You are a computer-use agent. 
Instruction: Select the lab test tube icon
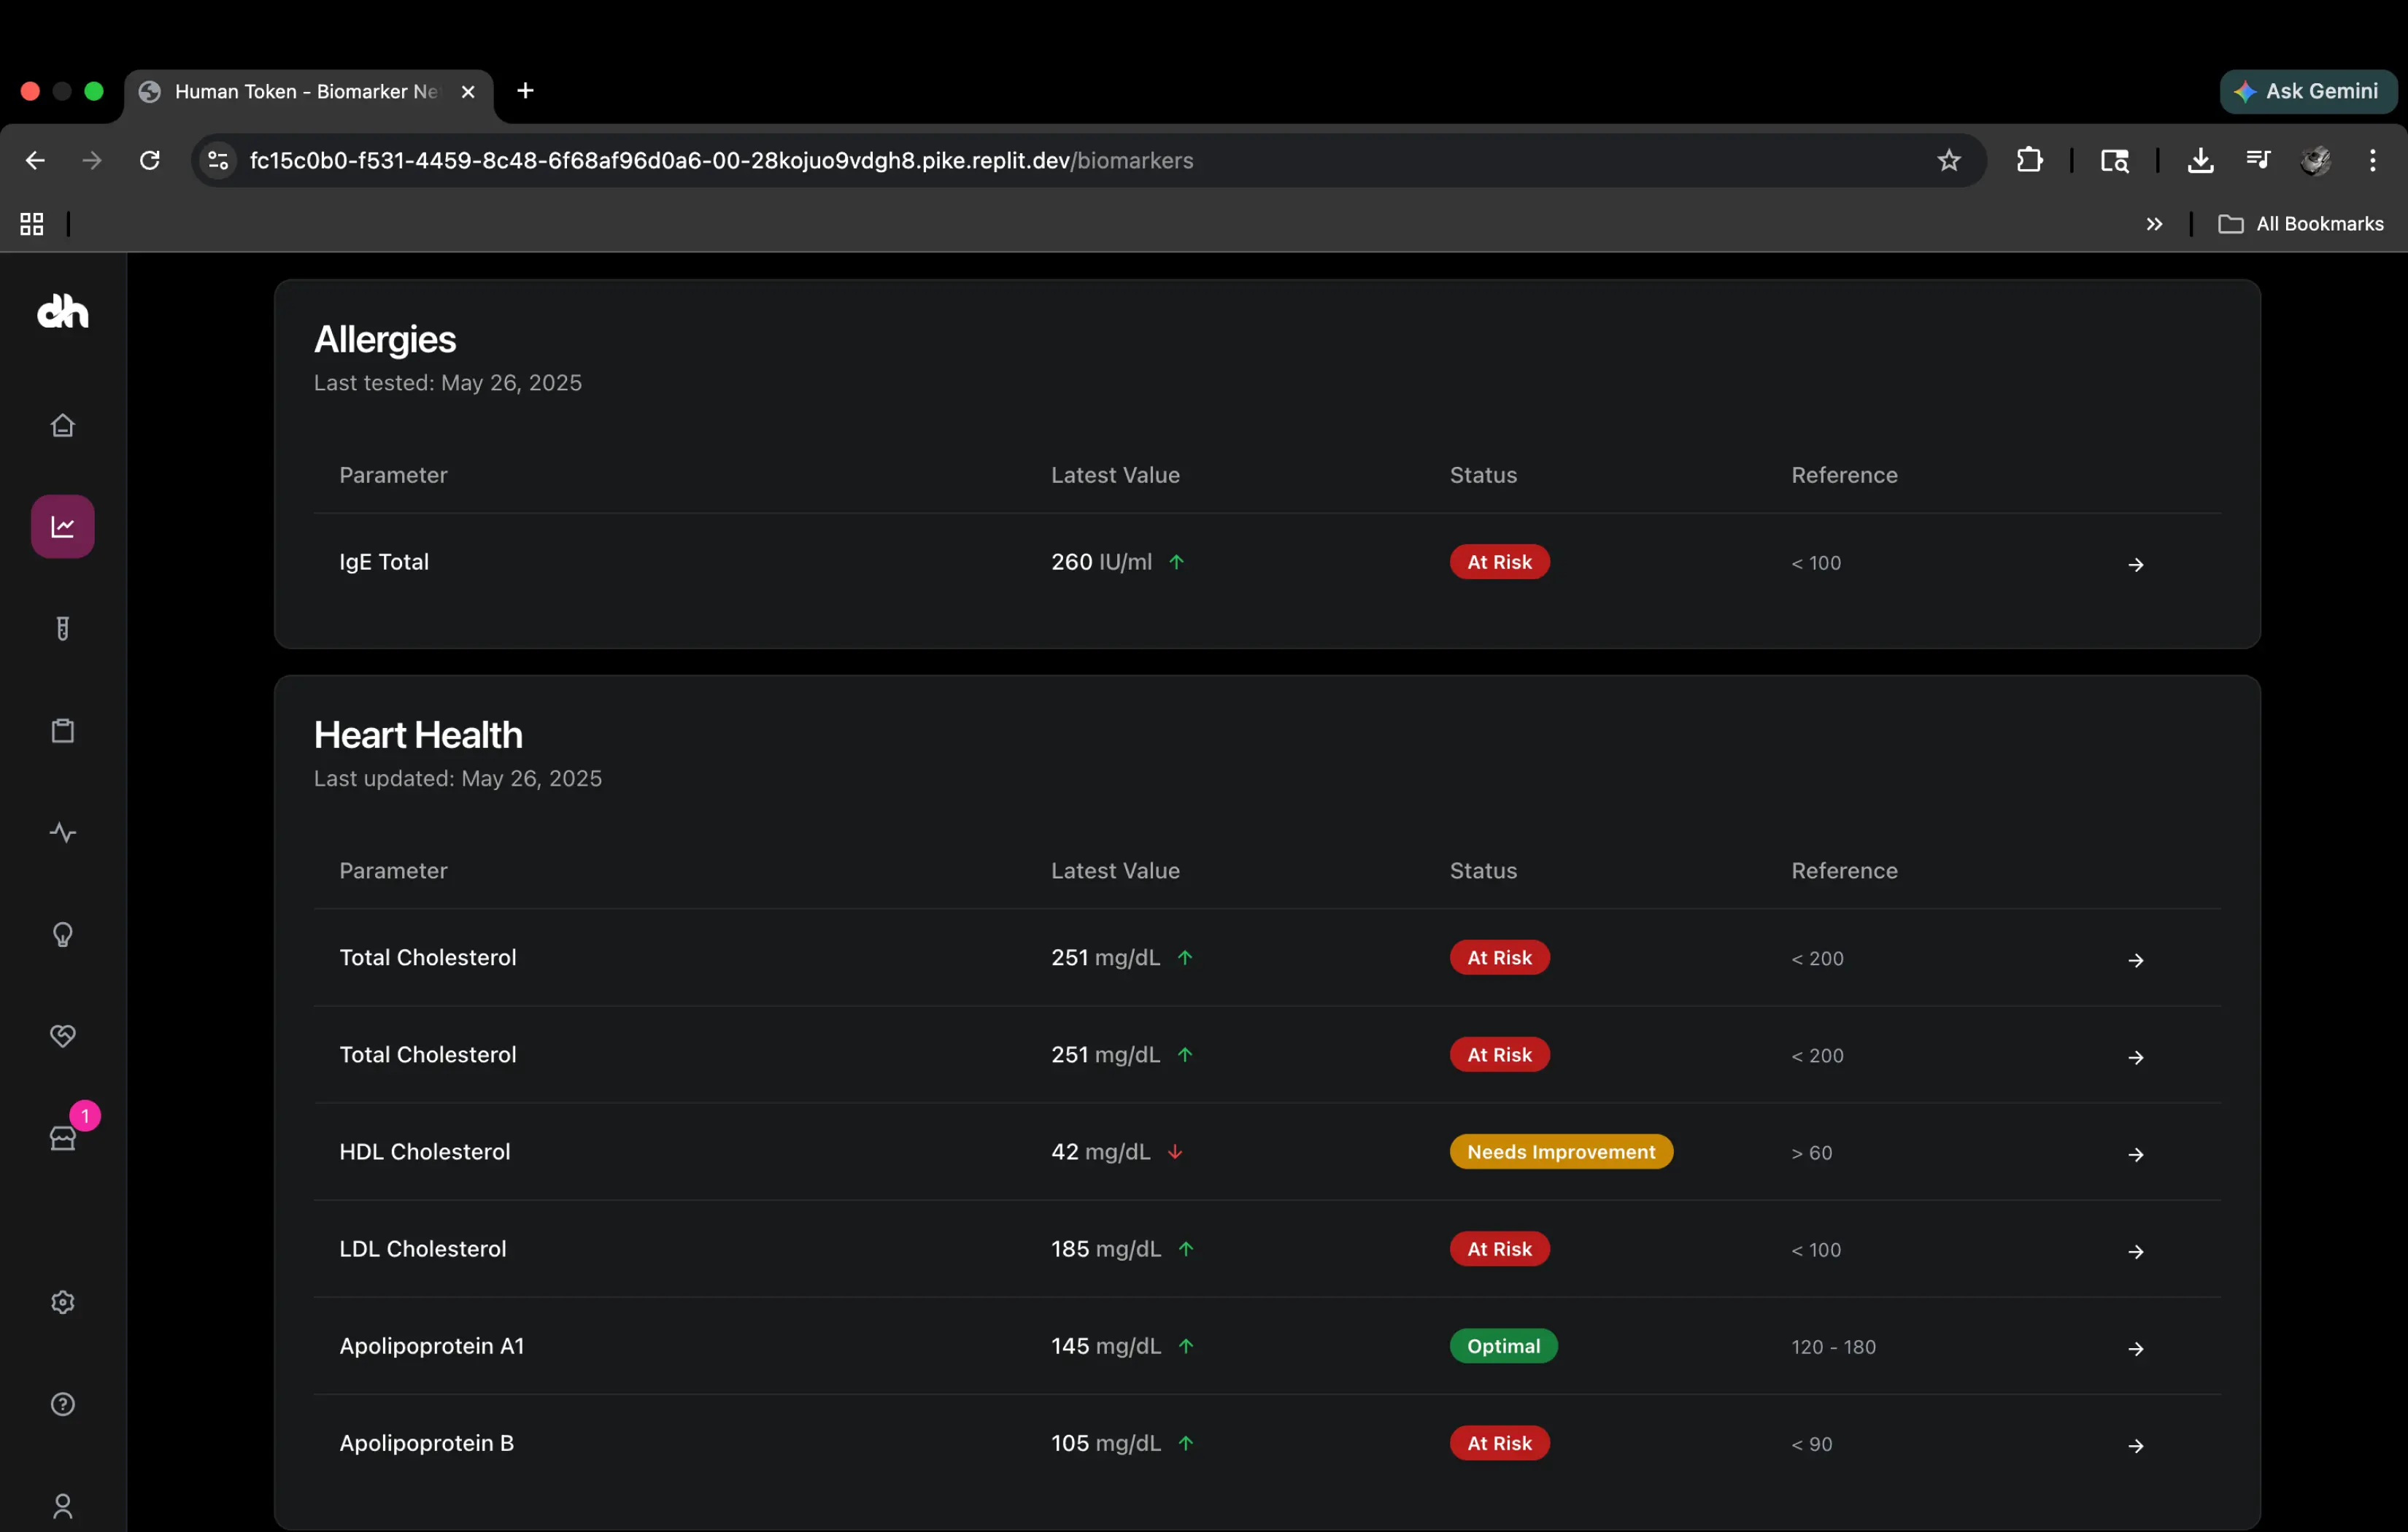[x=62, y=629]
